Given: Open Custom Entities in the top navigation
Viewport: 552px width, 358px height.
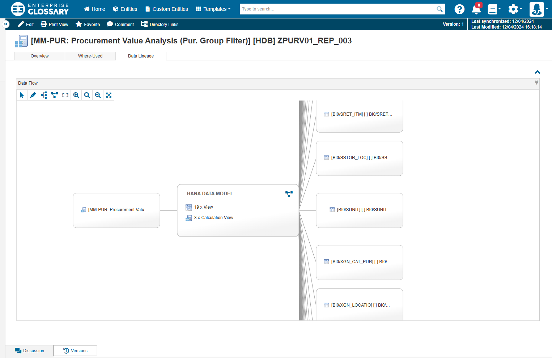Looking at the screenshot, I should 166,9.
